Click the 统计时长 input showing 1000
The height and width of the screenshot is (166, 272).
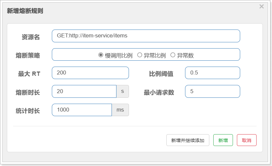[82, 110]
